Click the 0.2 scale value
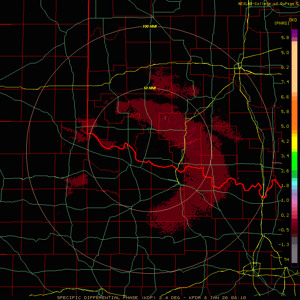 pyautogui.click(x=285, y=215)
